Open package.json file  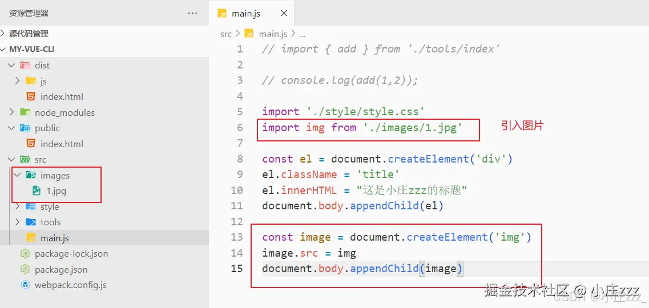(61, 270)
